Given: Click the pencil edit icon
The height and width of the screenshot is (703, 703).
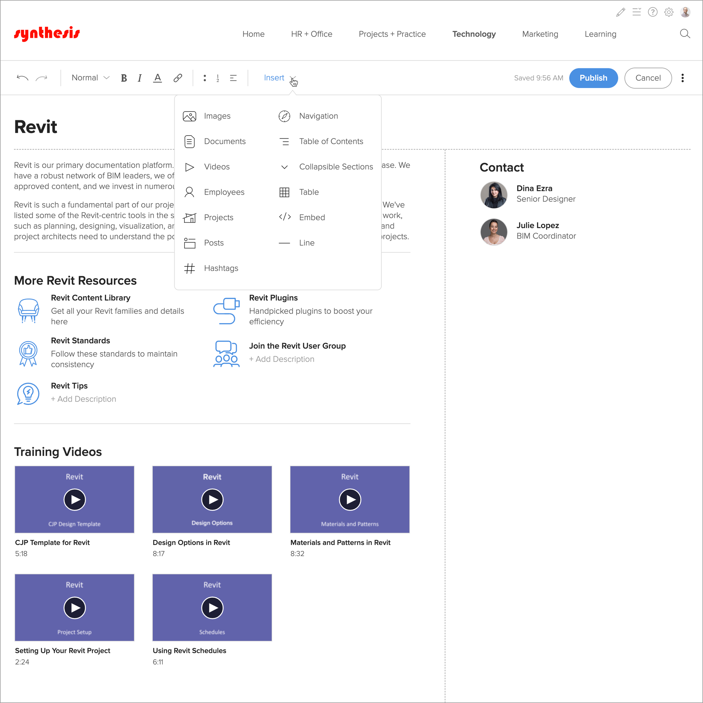Looking at the screenshot, I should click(x=620, y=12).
